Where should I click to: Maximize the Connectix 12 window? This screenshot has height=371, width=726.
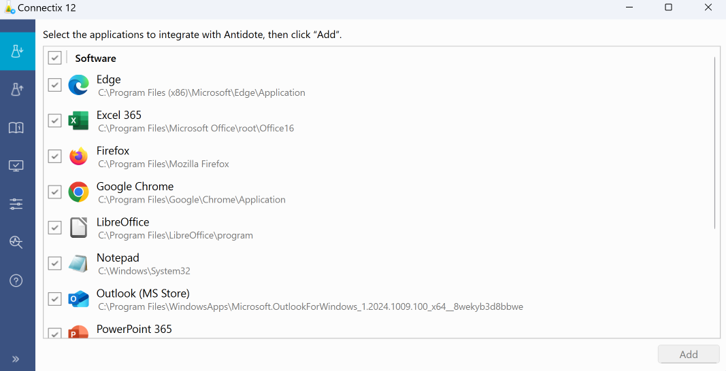668,7
